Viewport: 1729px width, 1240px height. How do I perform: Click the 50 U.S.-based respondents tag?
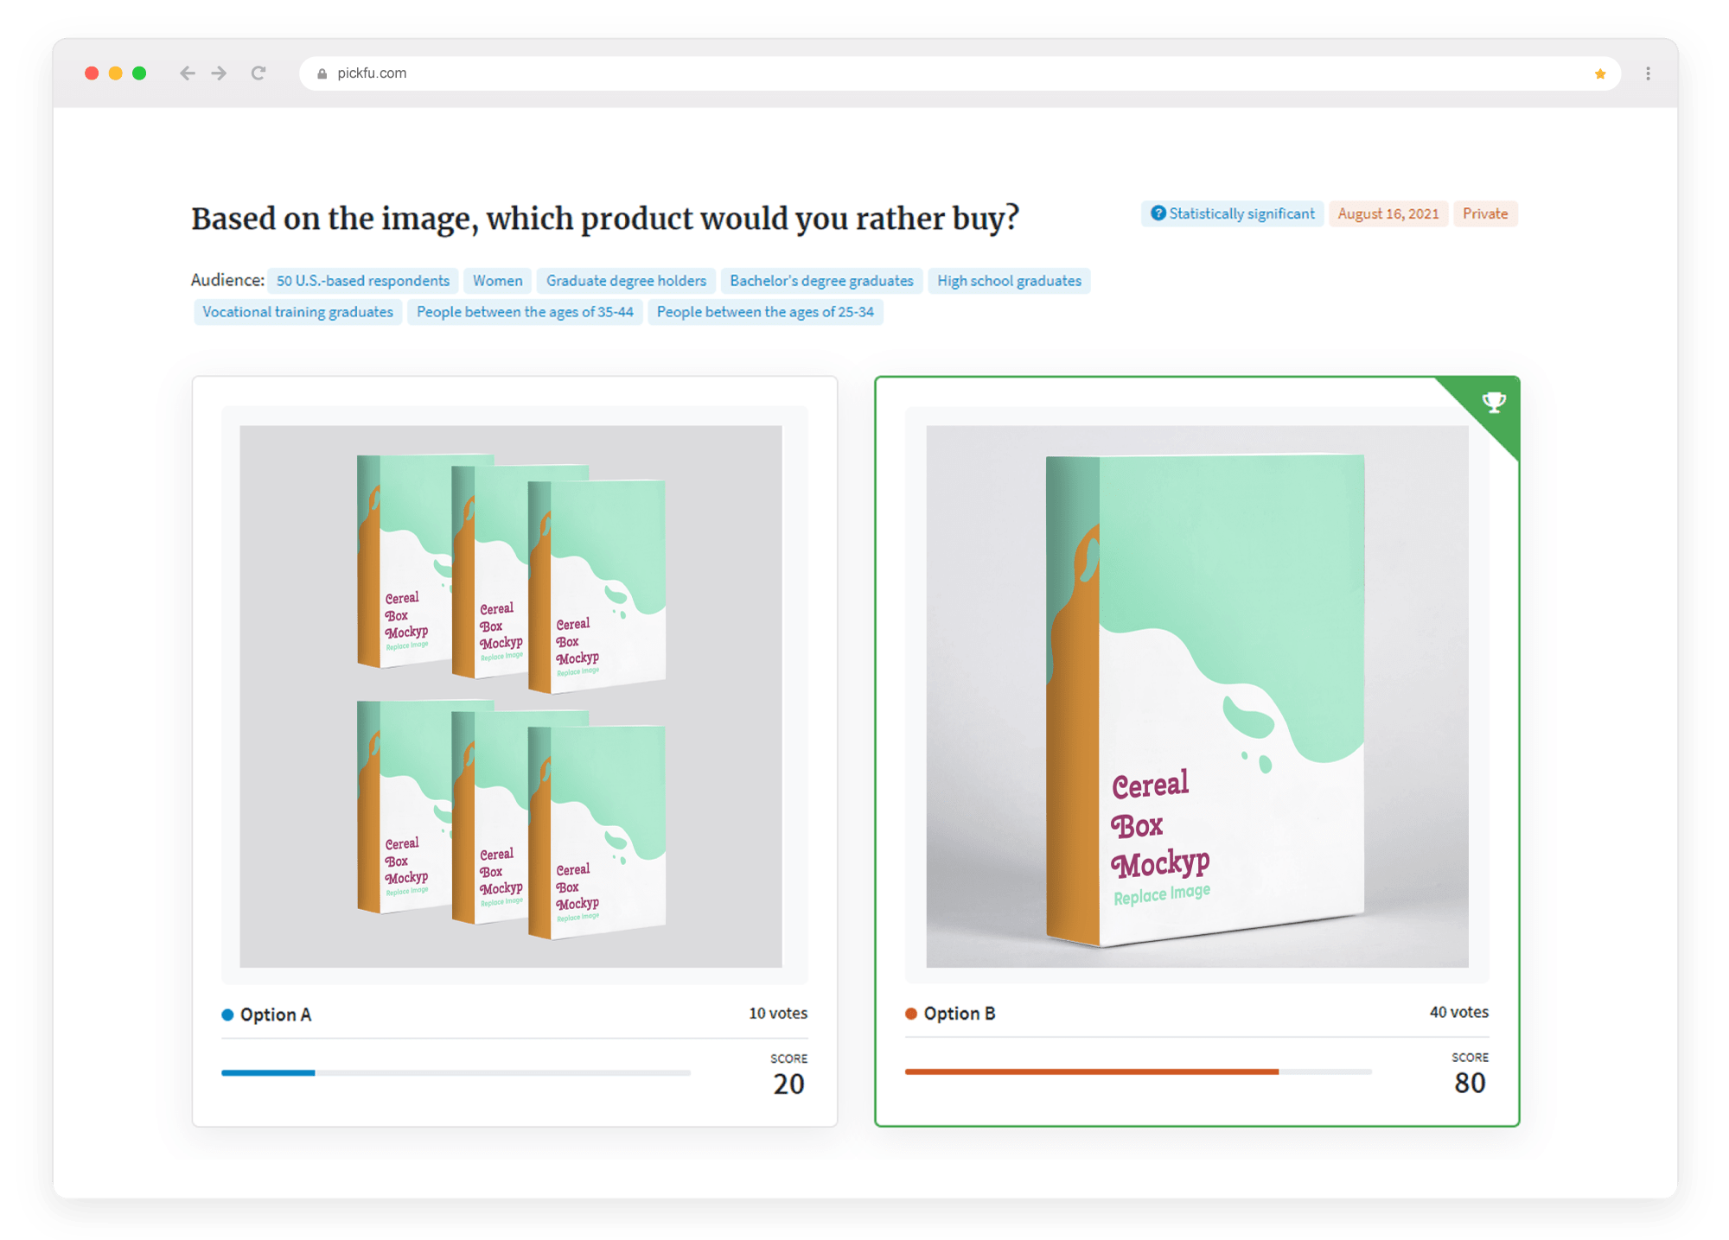click(x=362, y=281)
